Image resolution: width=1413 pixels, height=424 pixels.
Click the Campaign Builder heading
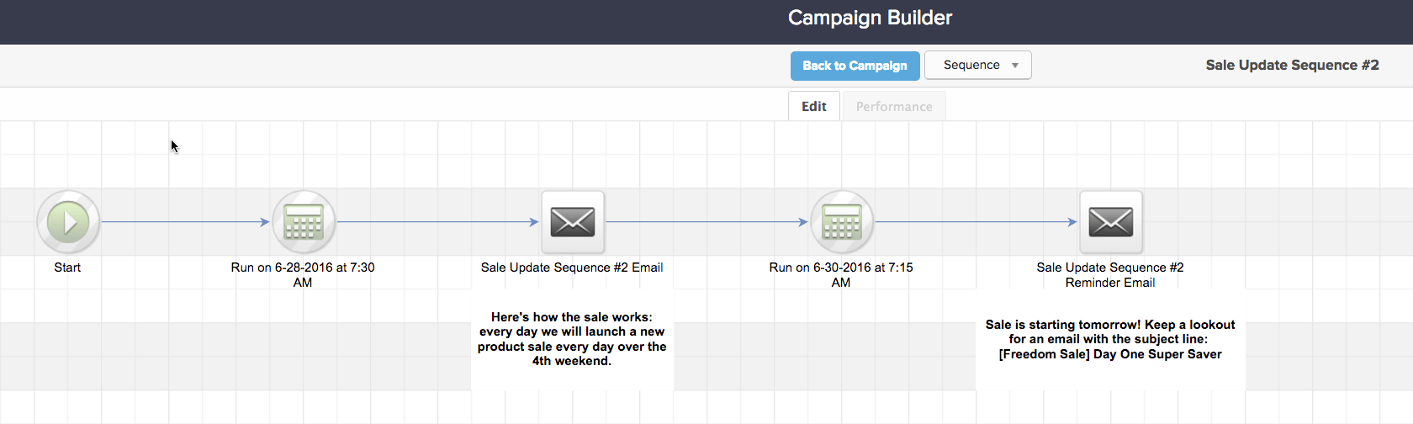870,18
